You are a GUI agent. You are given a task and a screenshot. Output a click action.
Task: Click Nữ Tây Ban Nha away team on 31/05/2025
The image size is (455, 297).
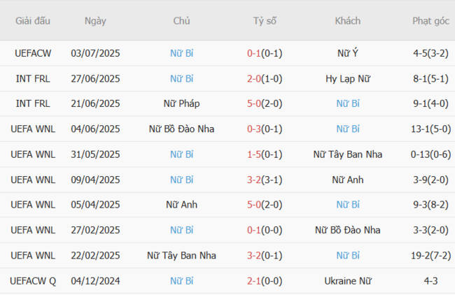(x=348, y=154)
